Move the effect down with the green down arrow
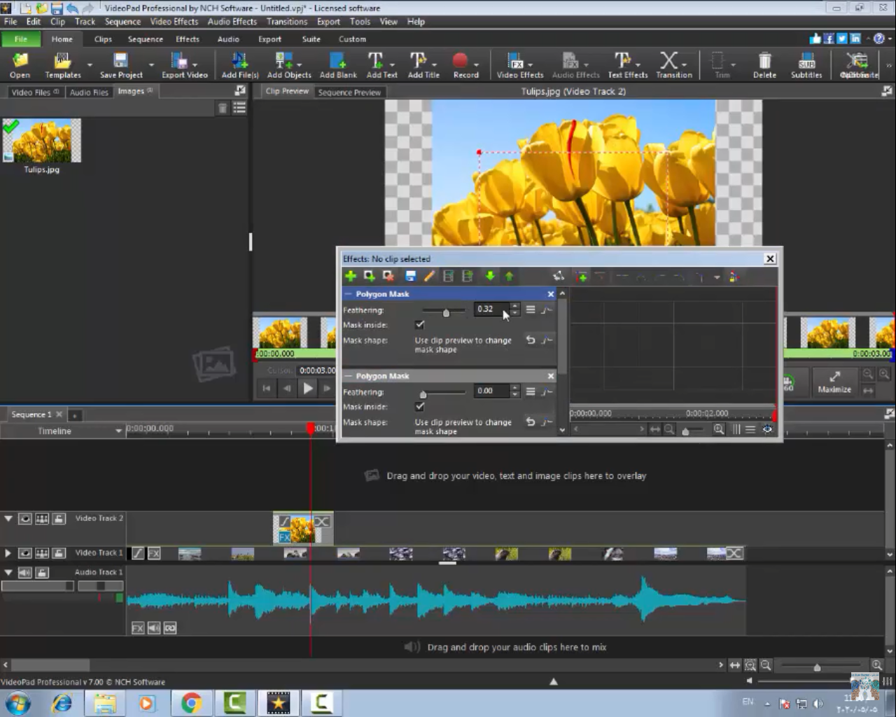The image size is (896, 717). [x=490, y=276]
